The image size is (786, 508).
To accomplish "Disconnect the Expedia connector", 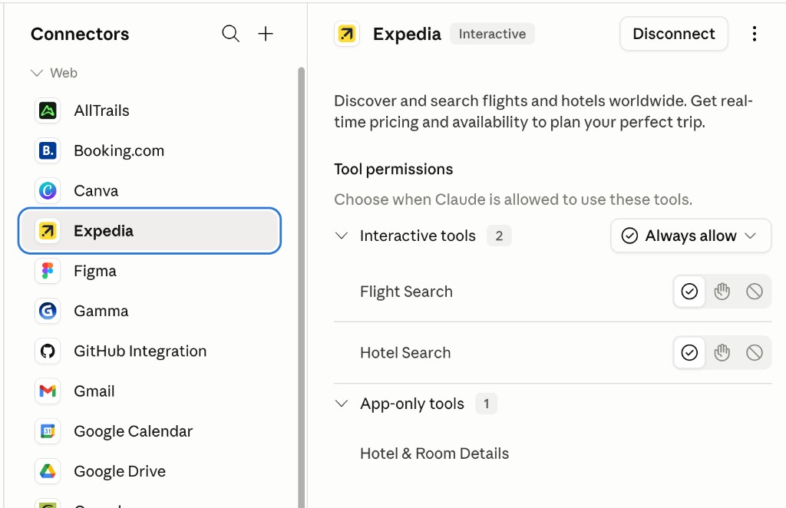I will 674,34.
